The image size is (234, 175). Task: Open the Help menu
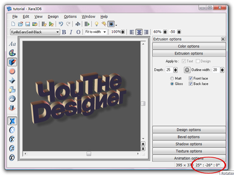tap(104, 16)
